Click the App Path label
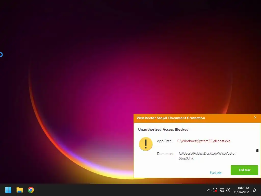 [165, 141]
